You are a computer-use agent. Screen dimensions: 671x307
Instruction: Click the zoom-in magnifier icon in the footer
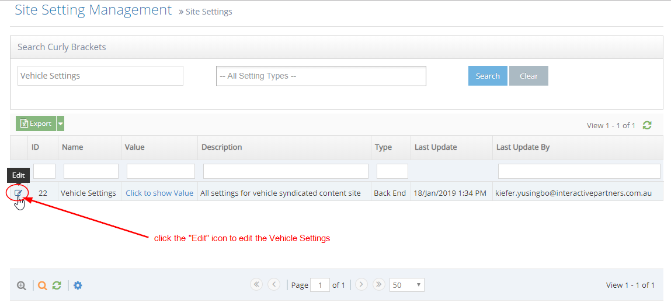point(22,285)
